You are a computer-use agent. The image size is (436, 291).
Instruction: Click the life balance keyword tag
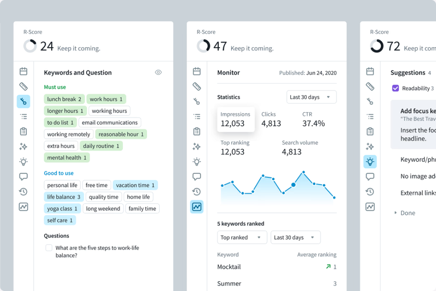coord(64,197)
